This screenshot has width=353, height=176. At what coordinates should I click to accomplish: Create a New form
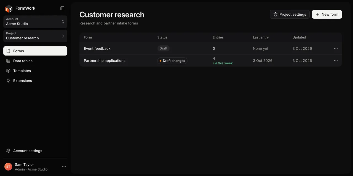(x=327, y=14)
